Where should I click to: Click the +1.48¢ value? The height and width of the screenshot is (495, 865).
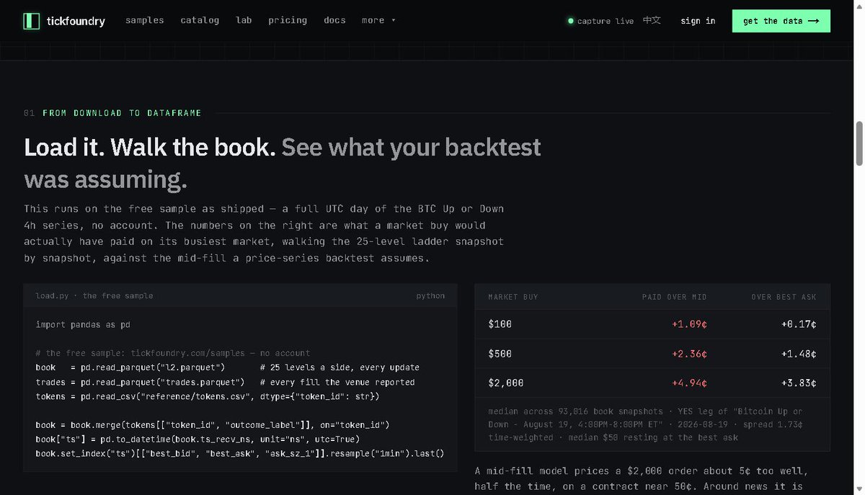(x=799, y=354)
